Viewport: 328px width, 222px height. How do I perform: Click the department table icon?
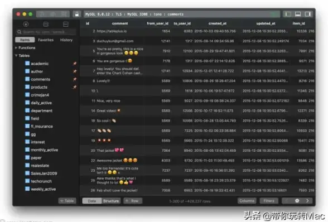click(x=27, y=110)
